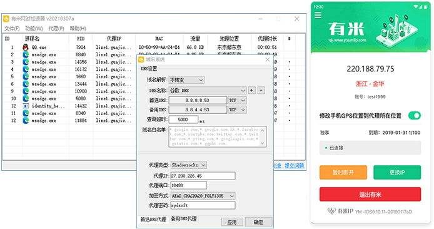Sort by 代理IP column header
This screenshot has height=229, width=434.
tap(114, 39)
